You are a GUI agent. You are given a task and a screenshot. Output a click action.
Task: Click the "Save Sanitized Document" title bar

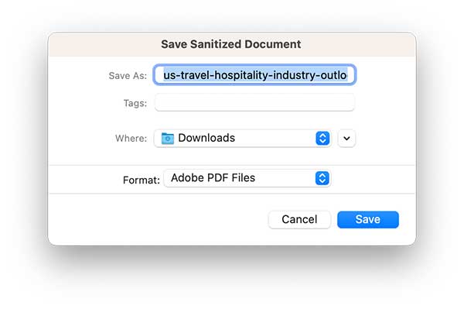click(x=231, y=44)
